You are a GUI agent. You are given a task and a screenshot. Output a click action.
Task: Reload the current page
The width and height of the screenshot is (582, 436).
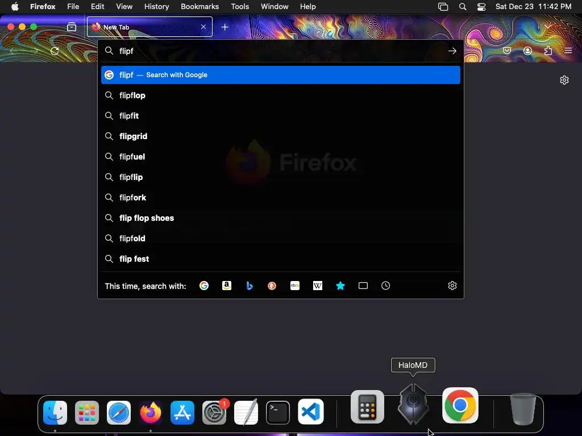click(55, 51)
